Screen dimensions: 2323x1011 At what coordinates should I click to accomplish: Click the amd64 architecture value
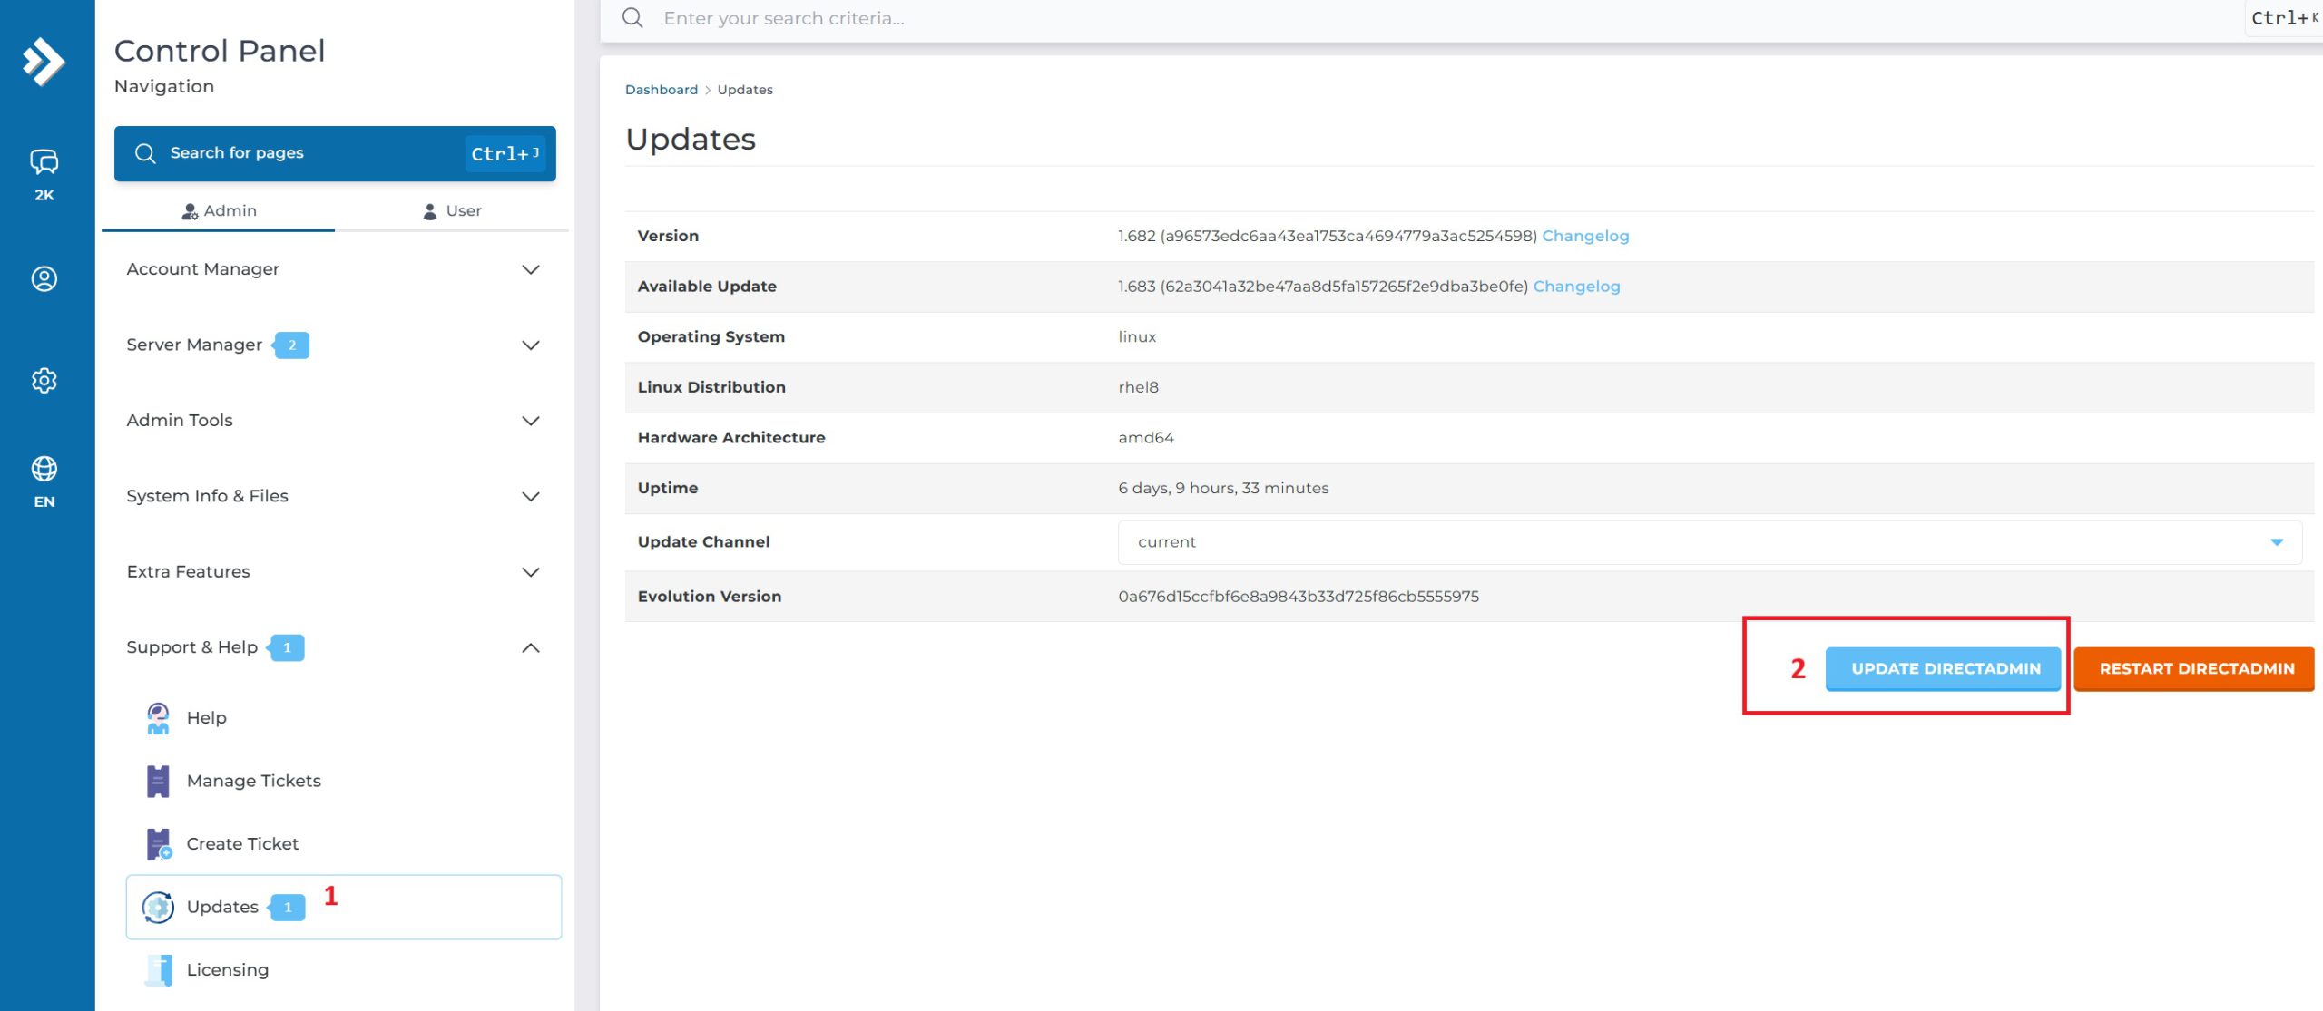1145,438
